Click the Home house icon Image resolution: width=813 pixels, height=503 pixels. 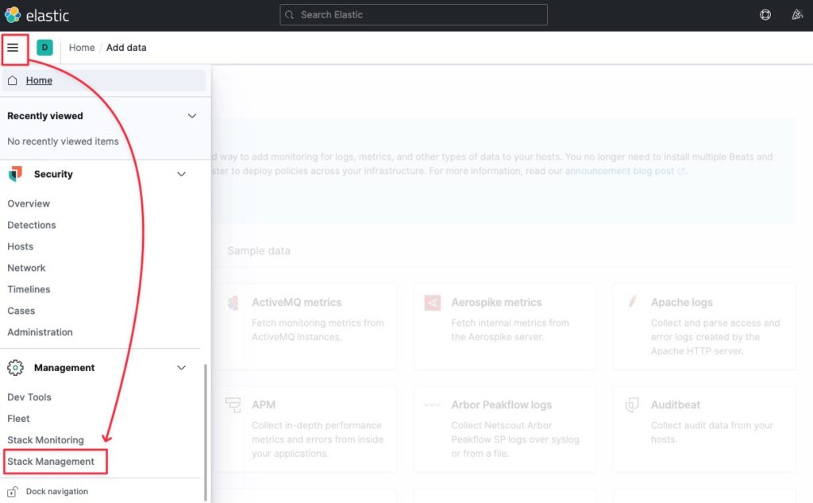(x=13, y=80)
